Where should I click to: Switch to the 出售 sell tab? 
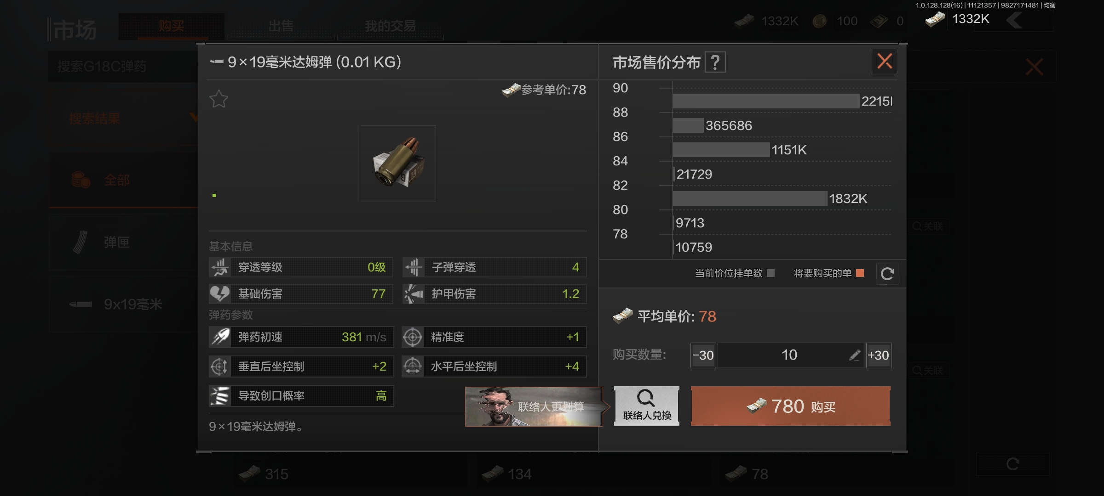[281, 26]
